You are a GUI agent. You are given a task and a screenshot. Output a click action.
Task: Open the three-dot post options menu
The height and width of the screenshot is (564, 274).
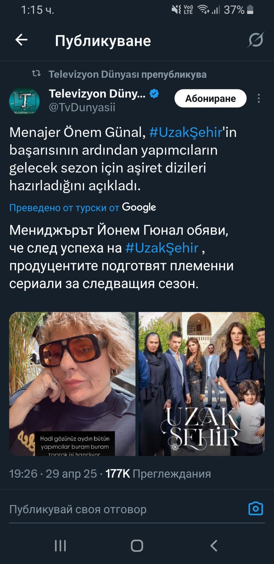click(259, 98)
